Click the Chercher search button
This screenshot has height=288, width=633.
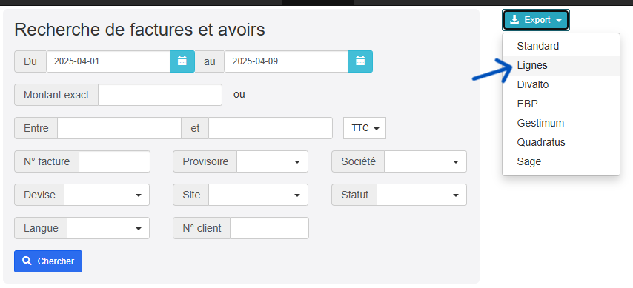point(48,261)
